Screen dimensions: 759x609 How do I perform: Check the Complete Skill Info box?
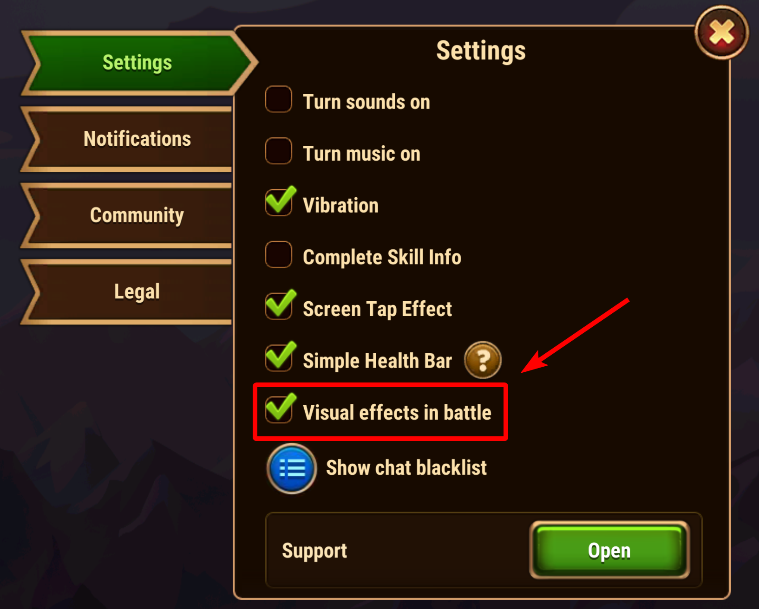(x=279, y=254)
